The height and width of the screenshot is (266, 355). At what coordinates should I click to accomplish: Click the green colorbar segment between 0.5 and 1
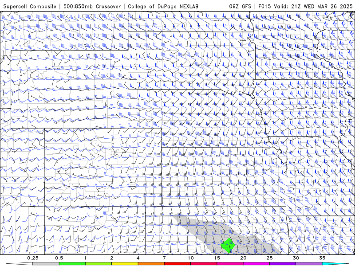pos(72,264)
